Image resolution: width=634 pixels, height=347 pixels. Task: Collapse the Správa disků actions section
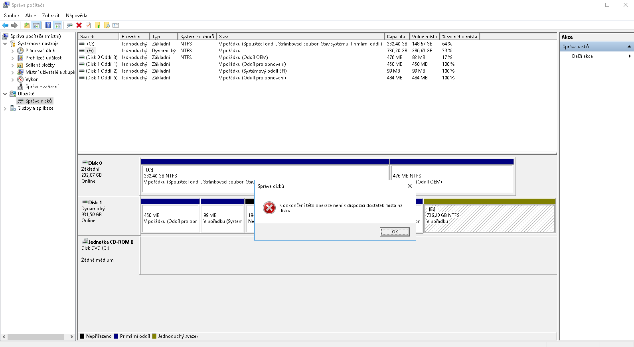click(x=629, y=47)
